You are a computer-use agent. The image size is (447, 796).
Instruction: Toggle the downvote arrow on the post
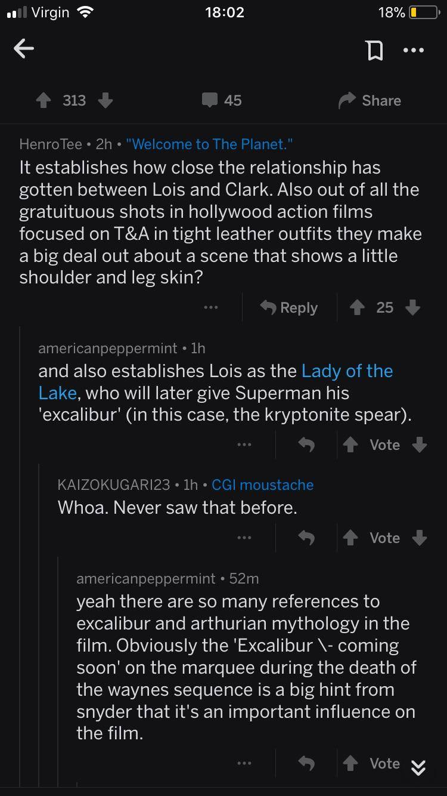point(106,100)
